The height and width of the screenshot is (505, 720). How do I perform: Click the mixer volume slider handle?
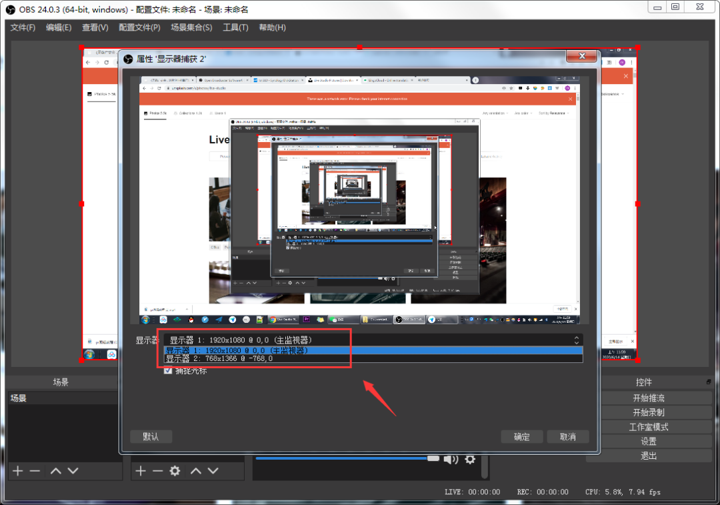point(433,458)
